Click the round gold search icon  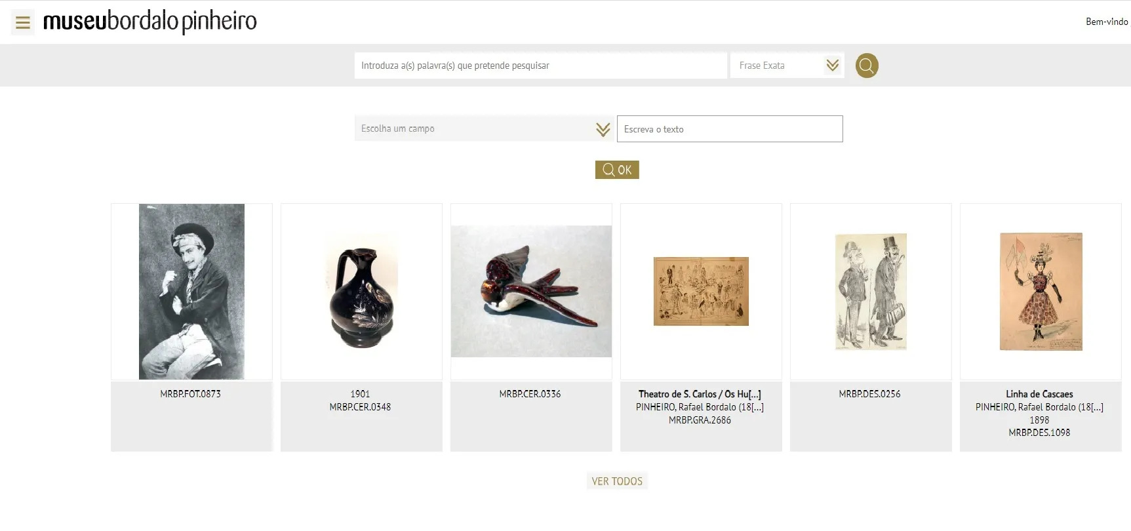867,66
